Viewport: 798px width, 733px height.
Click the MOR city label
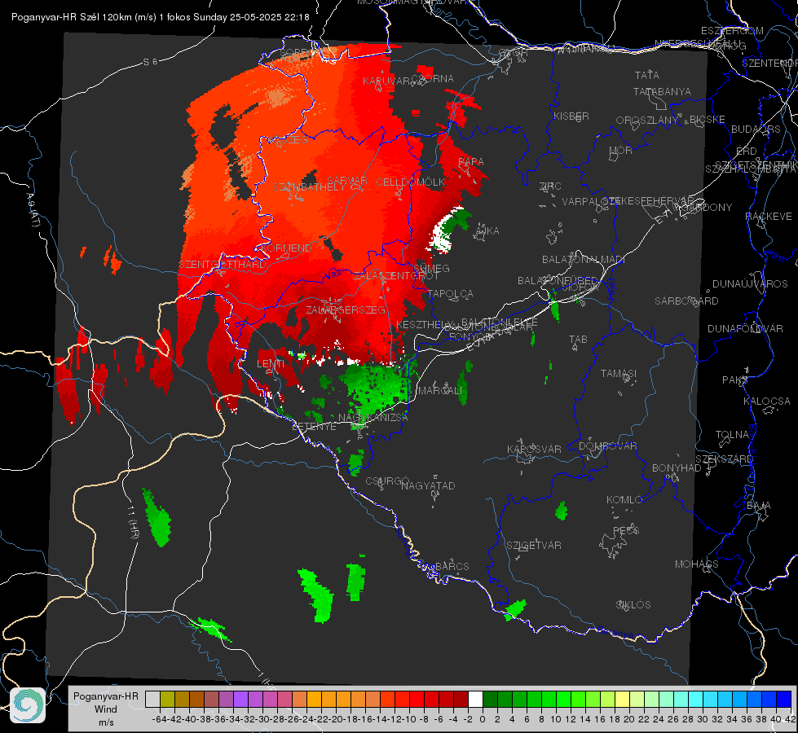point(621,150)
